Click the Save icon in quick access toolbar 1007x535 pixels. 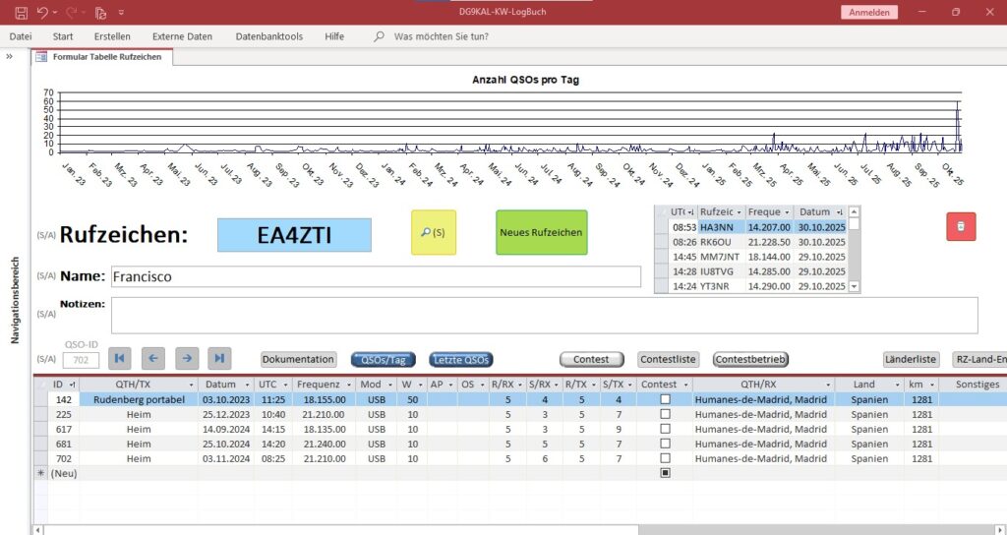pos(21,12)
